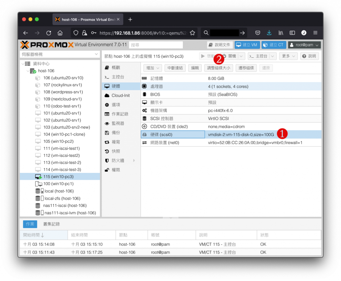Select the hard disk scsi0 row
This screenshot has width=341, height=281.
click(x=231, y=135)
